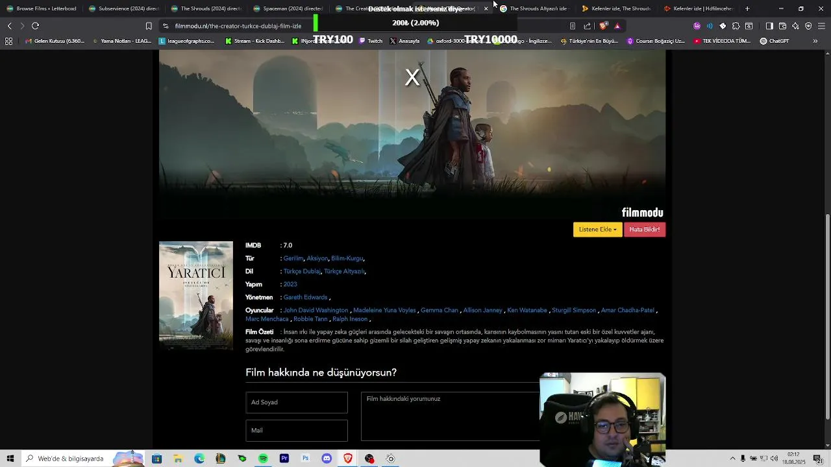Open a new tab with plus button
This screenshot has height=467, width=831.
747,8
